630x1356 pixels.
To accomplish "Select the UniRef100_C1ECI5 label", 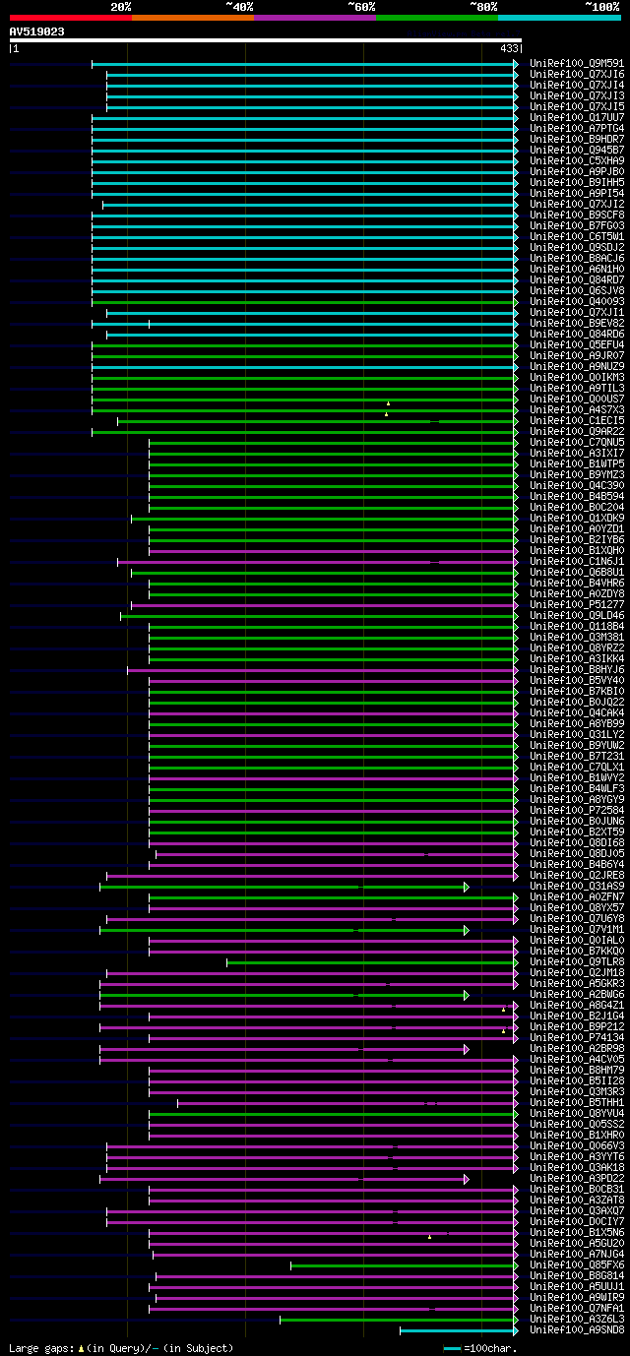I will [x=577, y=421].
